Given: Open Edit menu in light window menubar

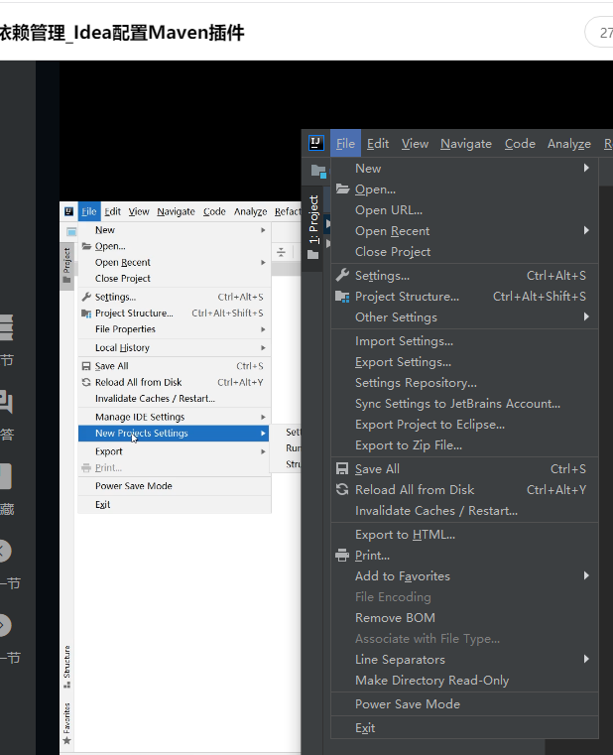Looking at the screenshot, I should point(112,212).
